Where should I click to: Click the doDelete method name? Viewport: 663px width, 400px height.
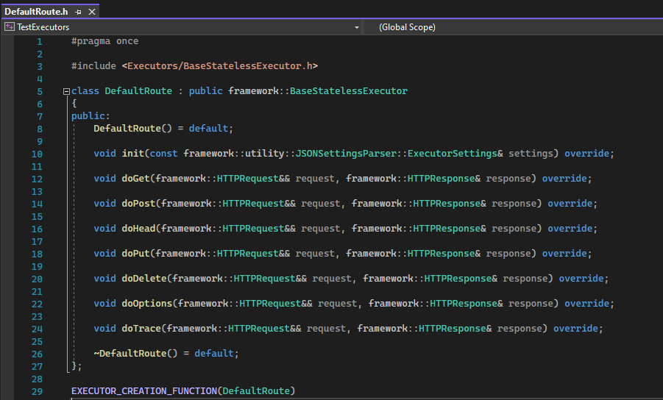[x=144, y=279]
